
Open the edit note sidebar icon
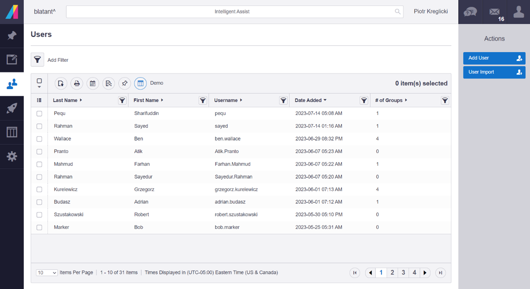12,60
